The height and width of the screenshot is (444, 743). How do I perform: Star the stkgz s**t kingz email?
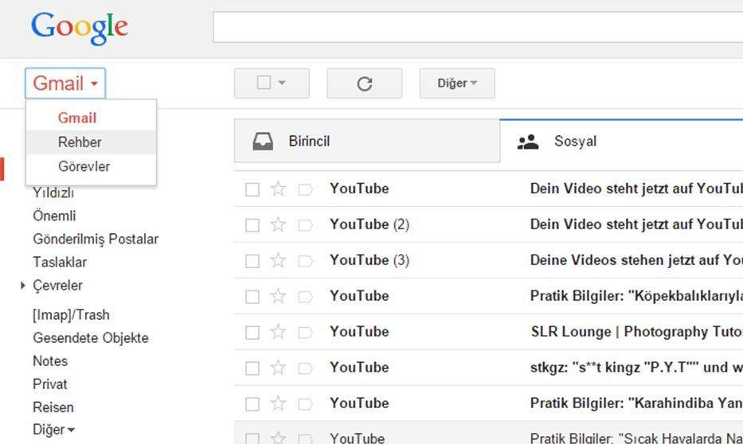pos(278,368)
